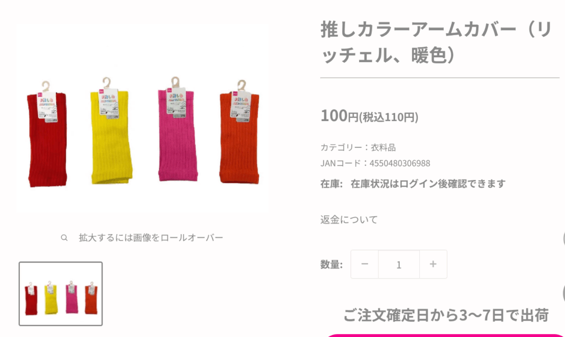
Task: Click the orange arm cover in the main image
Action: click(x=239, y=132)
